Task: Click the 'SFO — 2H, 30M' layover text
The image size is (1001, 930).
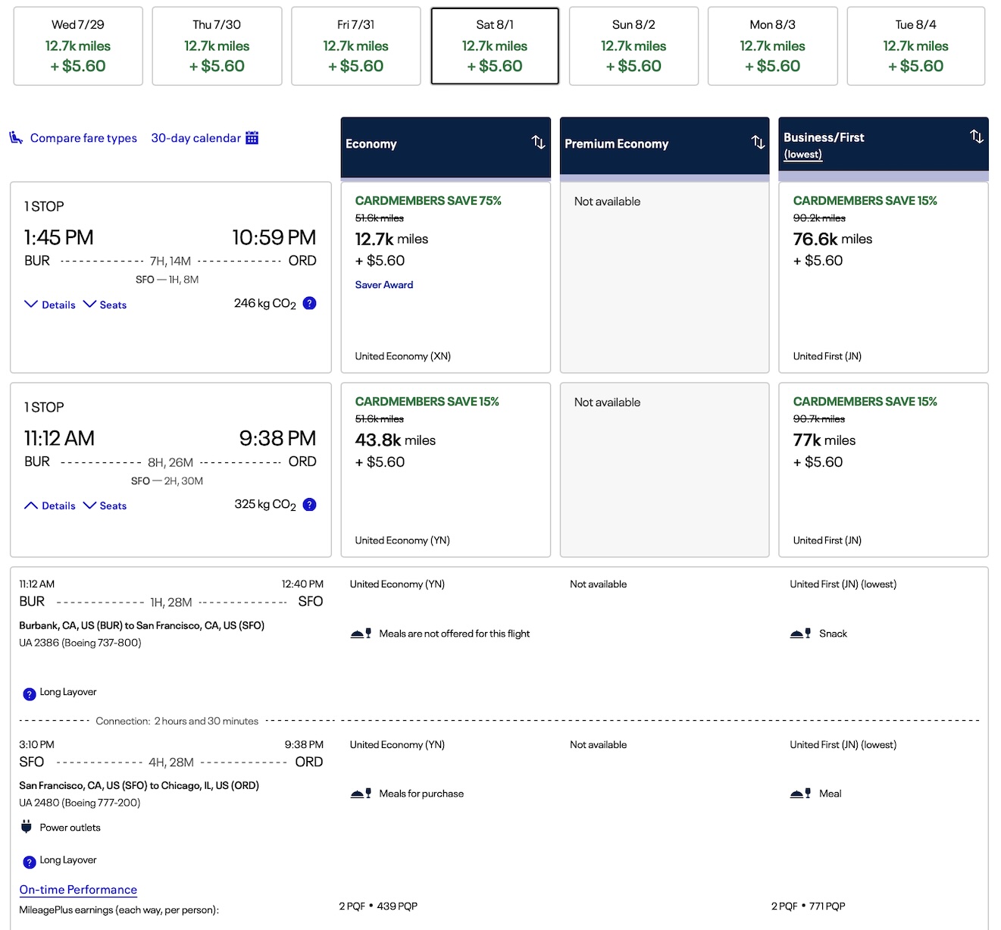Action: [x=167, y=481]
